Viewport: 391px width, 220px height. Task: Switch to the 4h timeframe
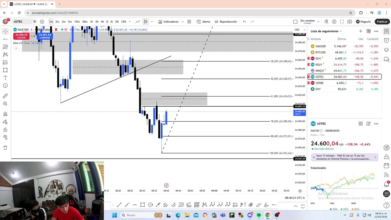102,22
